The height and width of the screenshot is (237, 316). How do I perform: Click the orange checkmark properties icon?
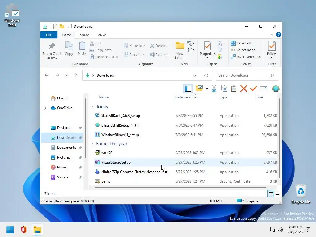(254, 89)
